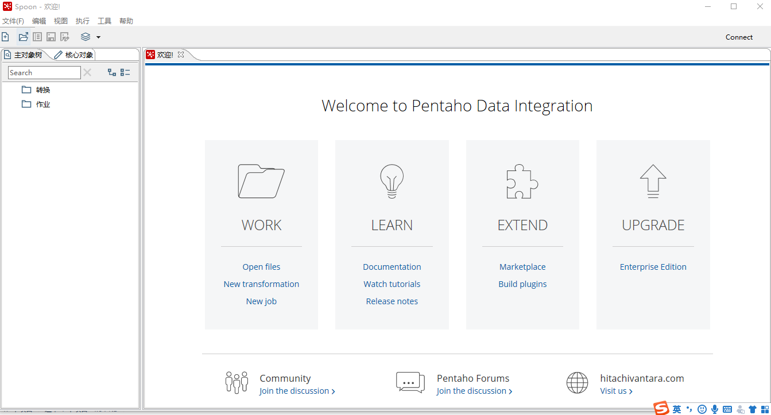
Task: Click the Spoon app icon in title bar
Action: [7, 6]
